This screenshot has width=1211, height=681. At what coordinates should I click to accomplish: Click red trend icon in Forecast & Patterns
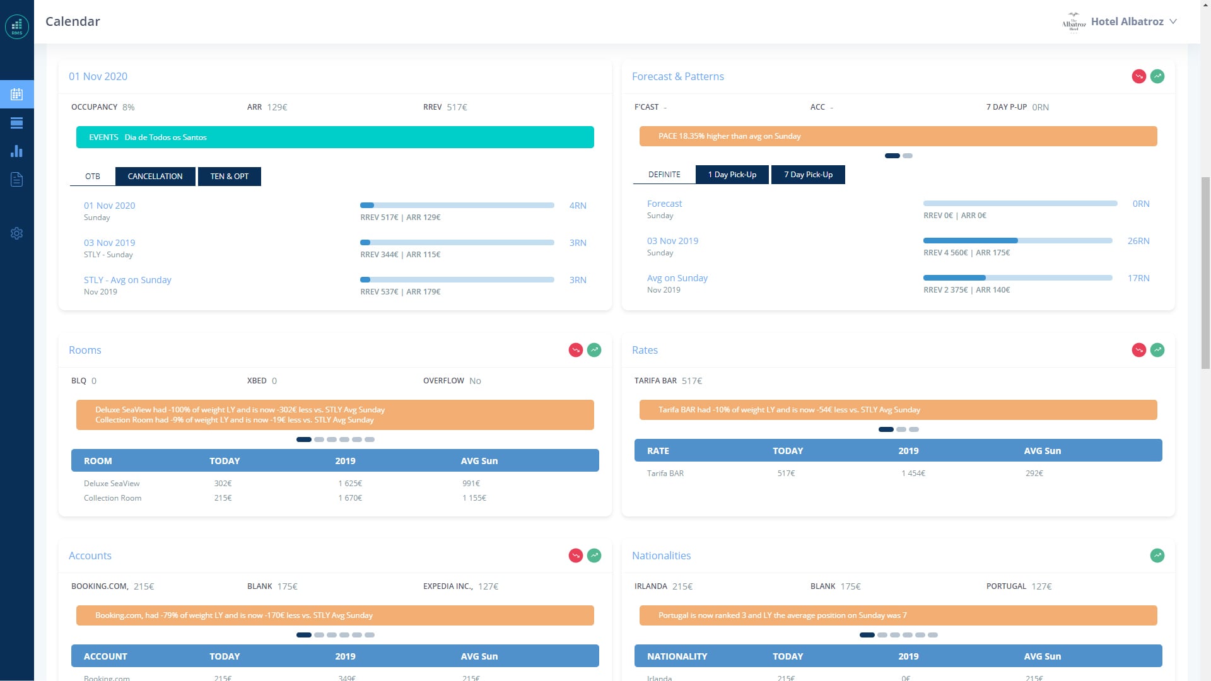coord(1138,76)
